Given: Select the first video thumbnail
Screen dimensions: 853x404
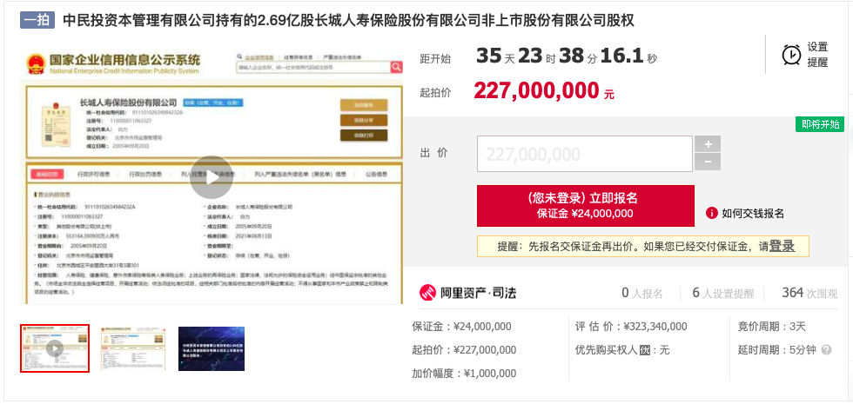Looking at the screenshot, I should pyautogui.click(x=54, y=348).
